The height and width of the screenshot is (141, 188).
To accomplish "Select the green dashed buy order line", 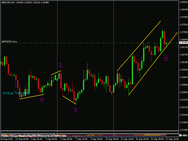I will [x=90, y=43].
